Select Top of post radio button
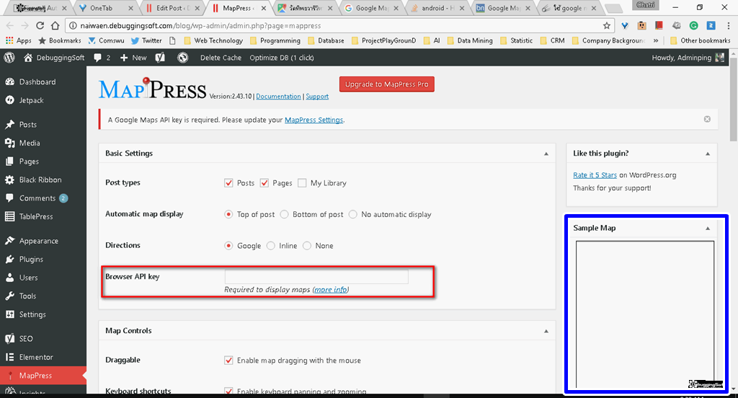Viewport: 738px width, 398px height. tap(228, 214)
